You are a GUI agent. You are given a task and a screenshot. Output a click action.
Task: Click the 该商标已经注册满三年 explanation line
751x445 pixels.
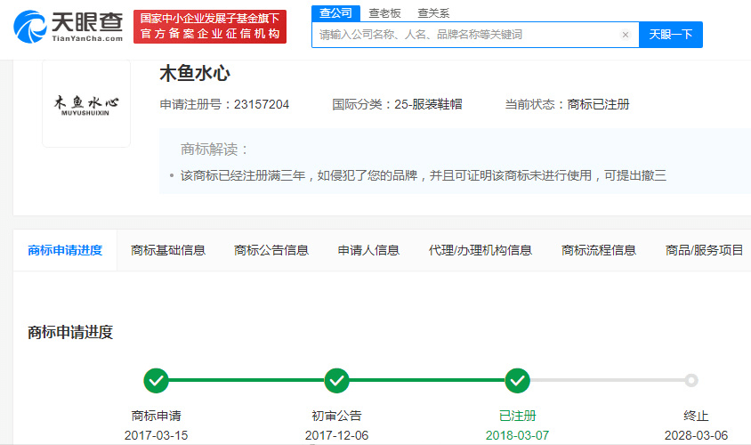click(x=424, y=176)
